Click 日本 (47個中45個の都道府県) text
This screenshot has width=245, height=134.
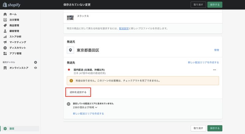(x=89, y=73)
